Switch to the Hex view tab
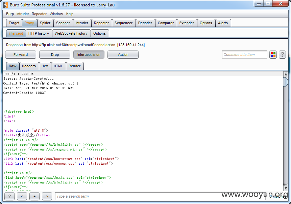Screen dimensions: 291x204 (45, 66)
